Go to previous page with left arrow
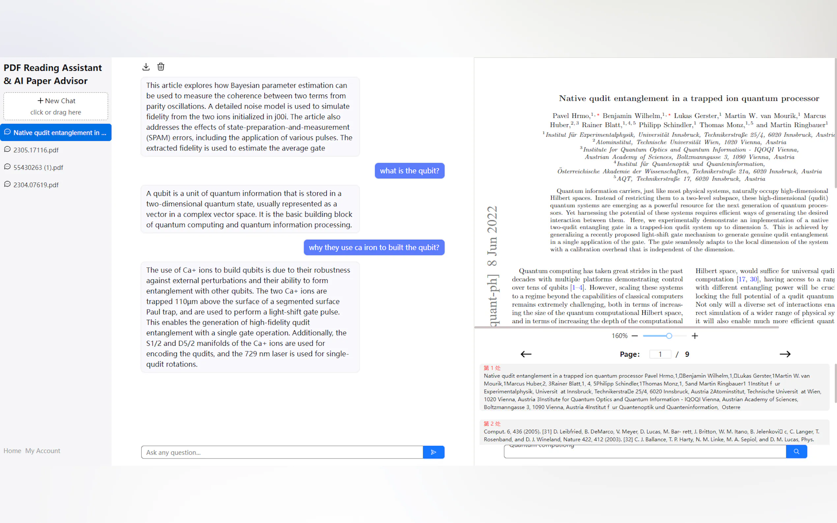This screenshot has width=837, height=523. [x=526, y=354]
